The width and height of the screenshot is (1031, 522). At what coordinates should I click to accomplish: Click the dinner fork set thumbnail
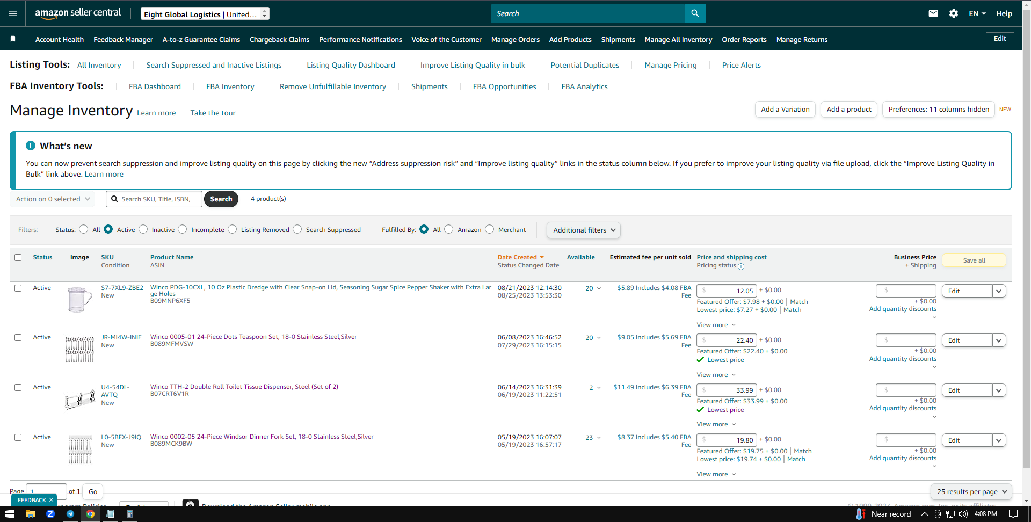click(80, 450)
